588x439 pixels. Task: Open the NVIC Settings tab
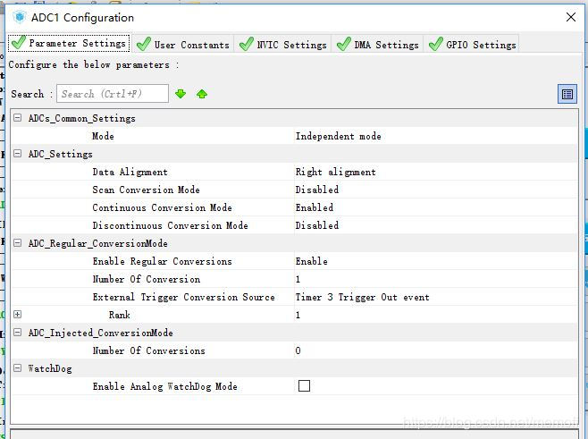point(283,44)
